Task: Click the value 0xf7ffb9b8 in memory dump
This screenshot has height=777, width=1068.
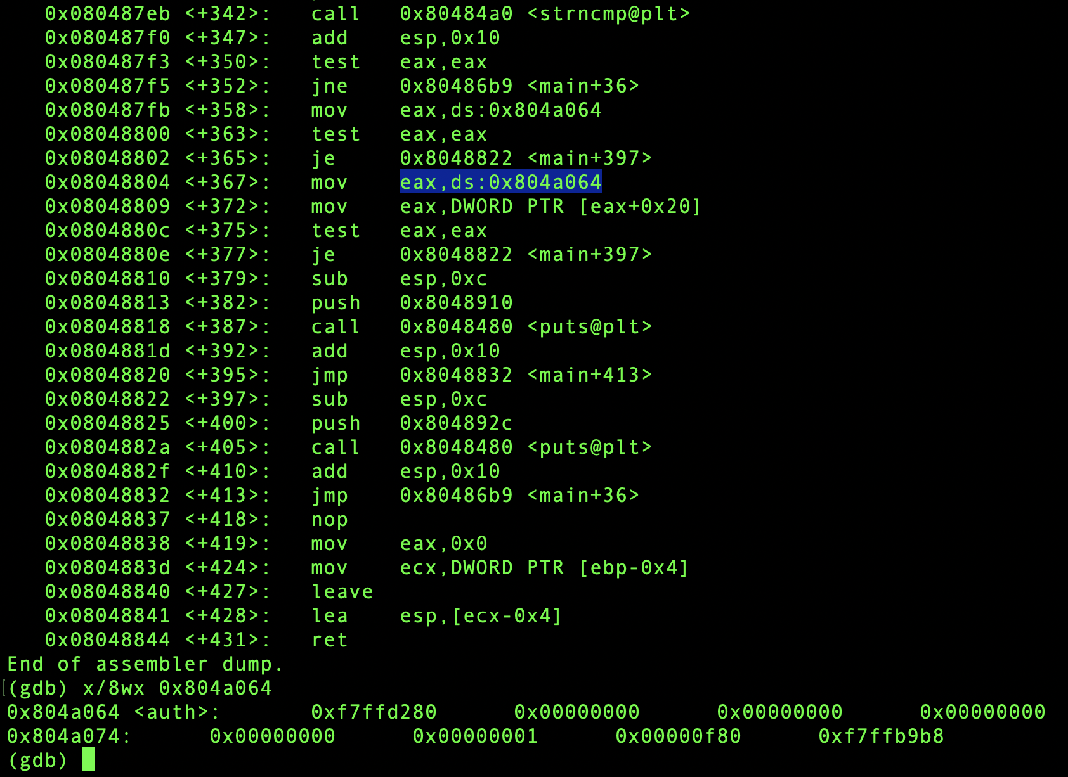Action: (881, 736)
